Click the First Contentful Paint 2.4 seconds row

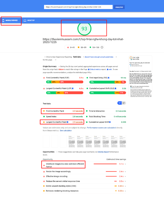(63, 111)
